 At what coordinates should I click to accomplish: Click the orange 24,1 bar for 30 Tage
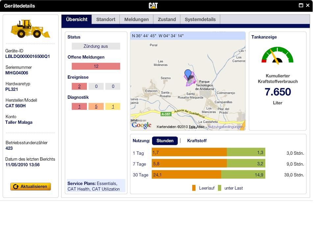[186, 174]
